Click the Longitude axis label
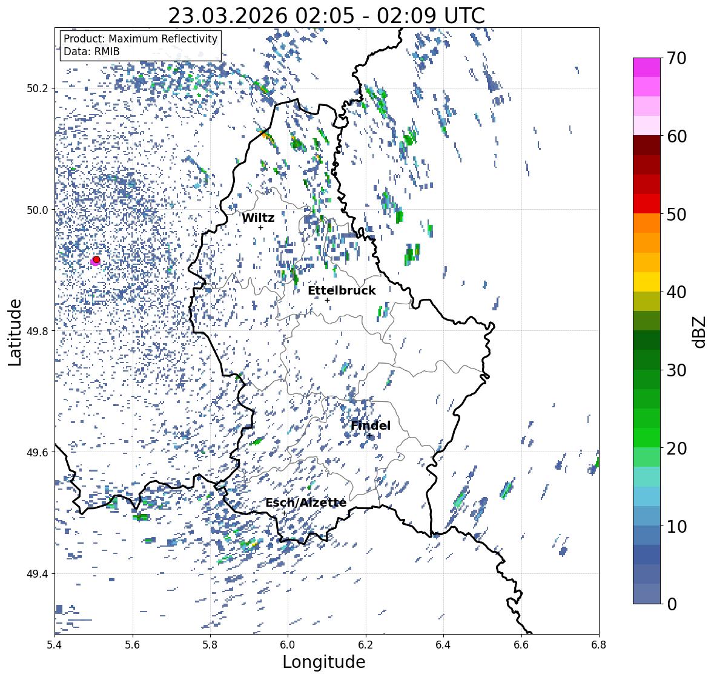714x677 pixels. pos(324,662)
